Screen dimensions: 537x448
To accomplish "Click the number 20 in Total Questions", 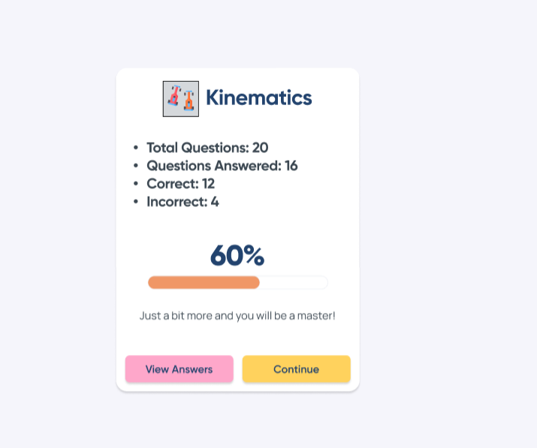I will [x=261, y=148].
